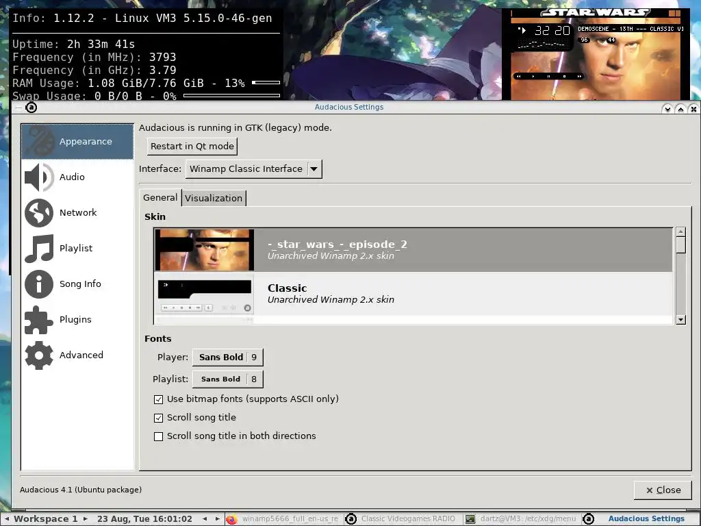Viewport: 701px width, 526px height.
Task: Skip to next track in Star Wars player
Action: (579, 77)
